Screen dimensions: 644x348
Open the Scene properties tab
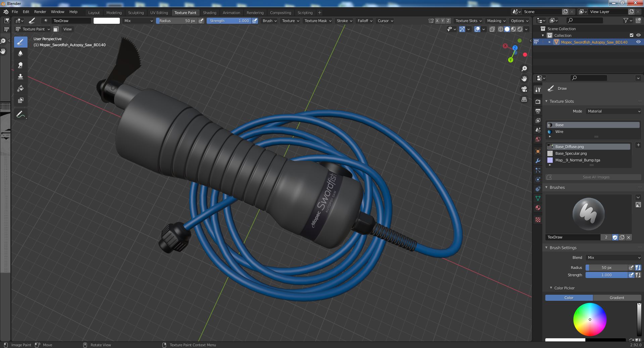538,130
